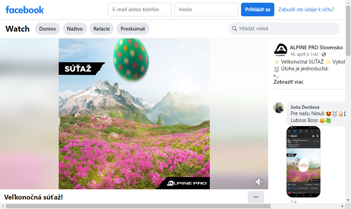
Task: Click the globe privacy icon of the post
Action: (x=324, y=54)
